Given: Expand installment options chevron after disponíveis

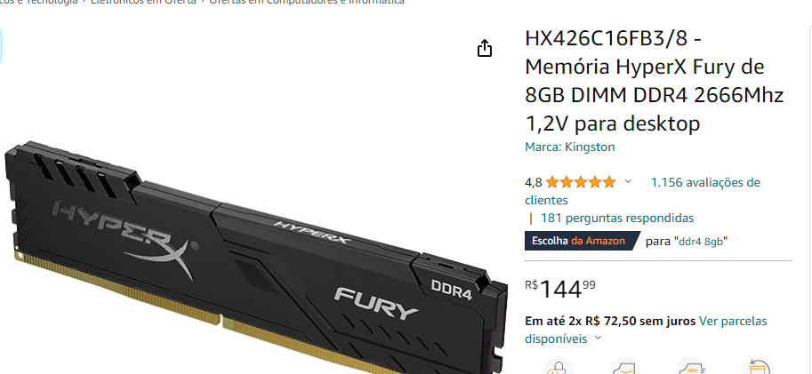Looking at the screenshot, I should (x=599, y=338).
